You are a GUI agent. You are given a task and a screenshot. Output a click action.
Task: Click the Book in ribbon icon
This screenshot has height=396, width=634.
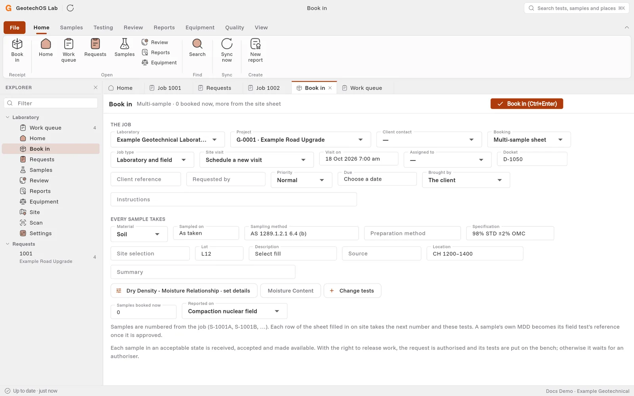[17, 50]
